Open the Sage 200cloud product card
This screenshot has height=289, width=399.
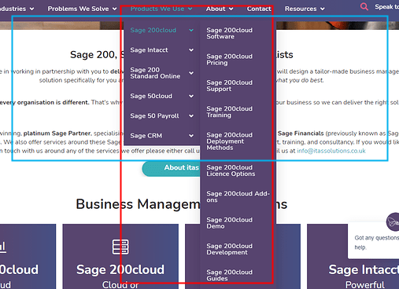(120, 256)
